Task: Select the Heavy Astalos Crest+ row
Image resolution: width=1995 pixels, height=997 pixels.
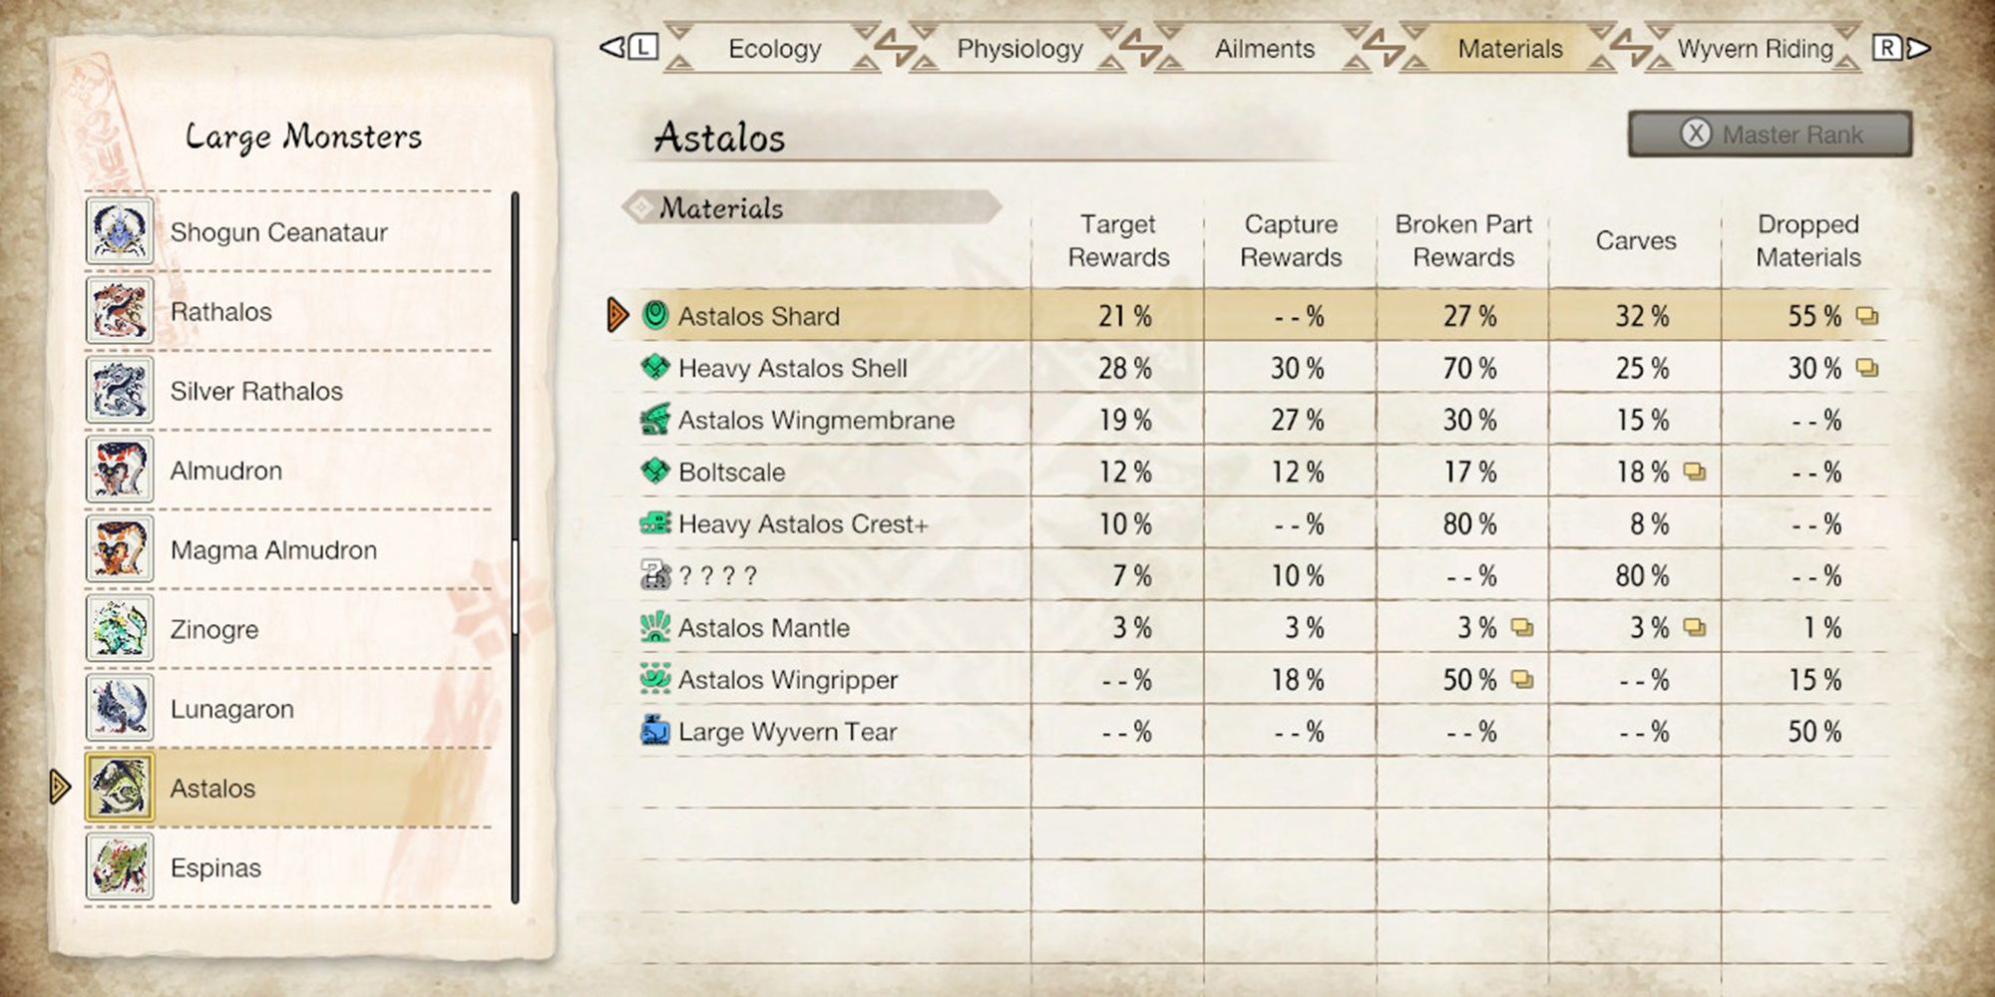Action: coord(1260,523)
